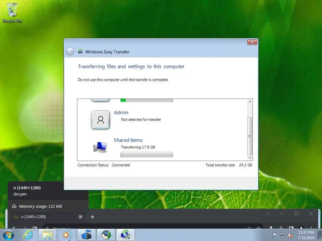
Task: Close the browser window
Action: [x=311, y=213]
